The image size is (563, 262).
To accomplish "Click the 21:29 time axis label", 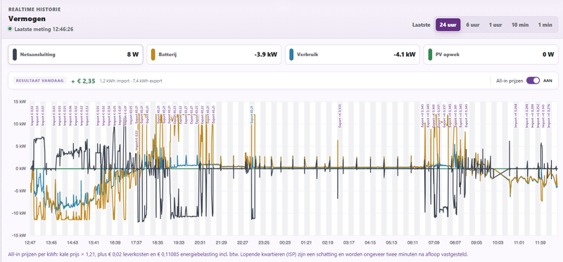I will click(221, 242).
